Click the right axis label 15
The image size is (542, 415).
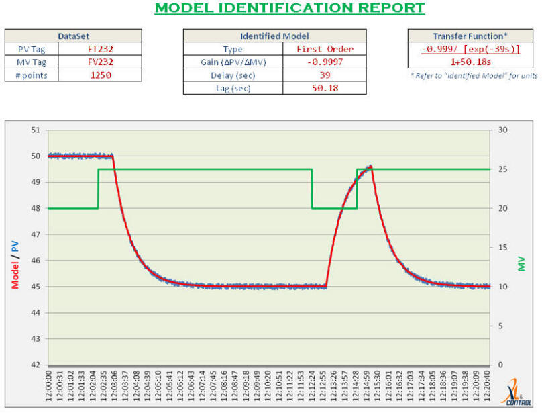(x=503, y=248)
